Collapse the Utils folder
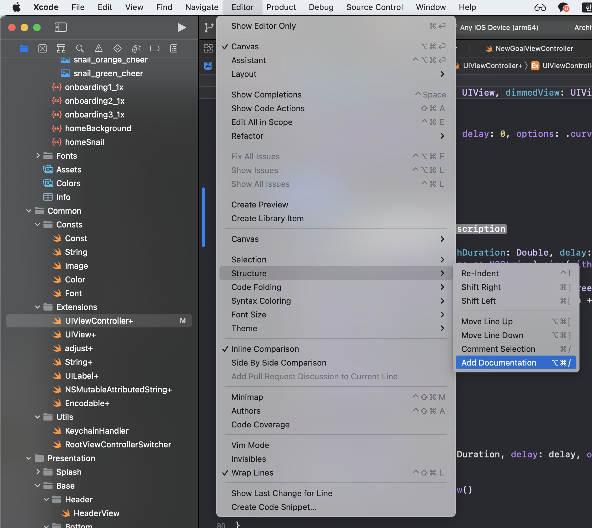 pos(38,417)
